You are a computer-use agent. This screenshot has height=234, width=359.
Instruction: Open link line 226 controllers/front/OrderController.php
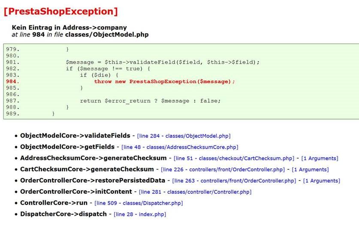pos(223,169)
